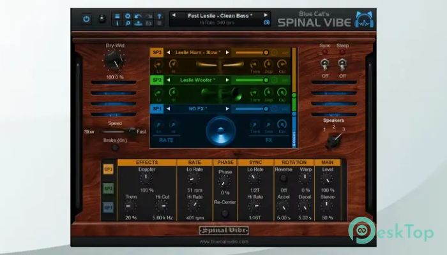Open the main menu list icon

[116, 15]
